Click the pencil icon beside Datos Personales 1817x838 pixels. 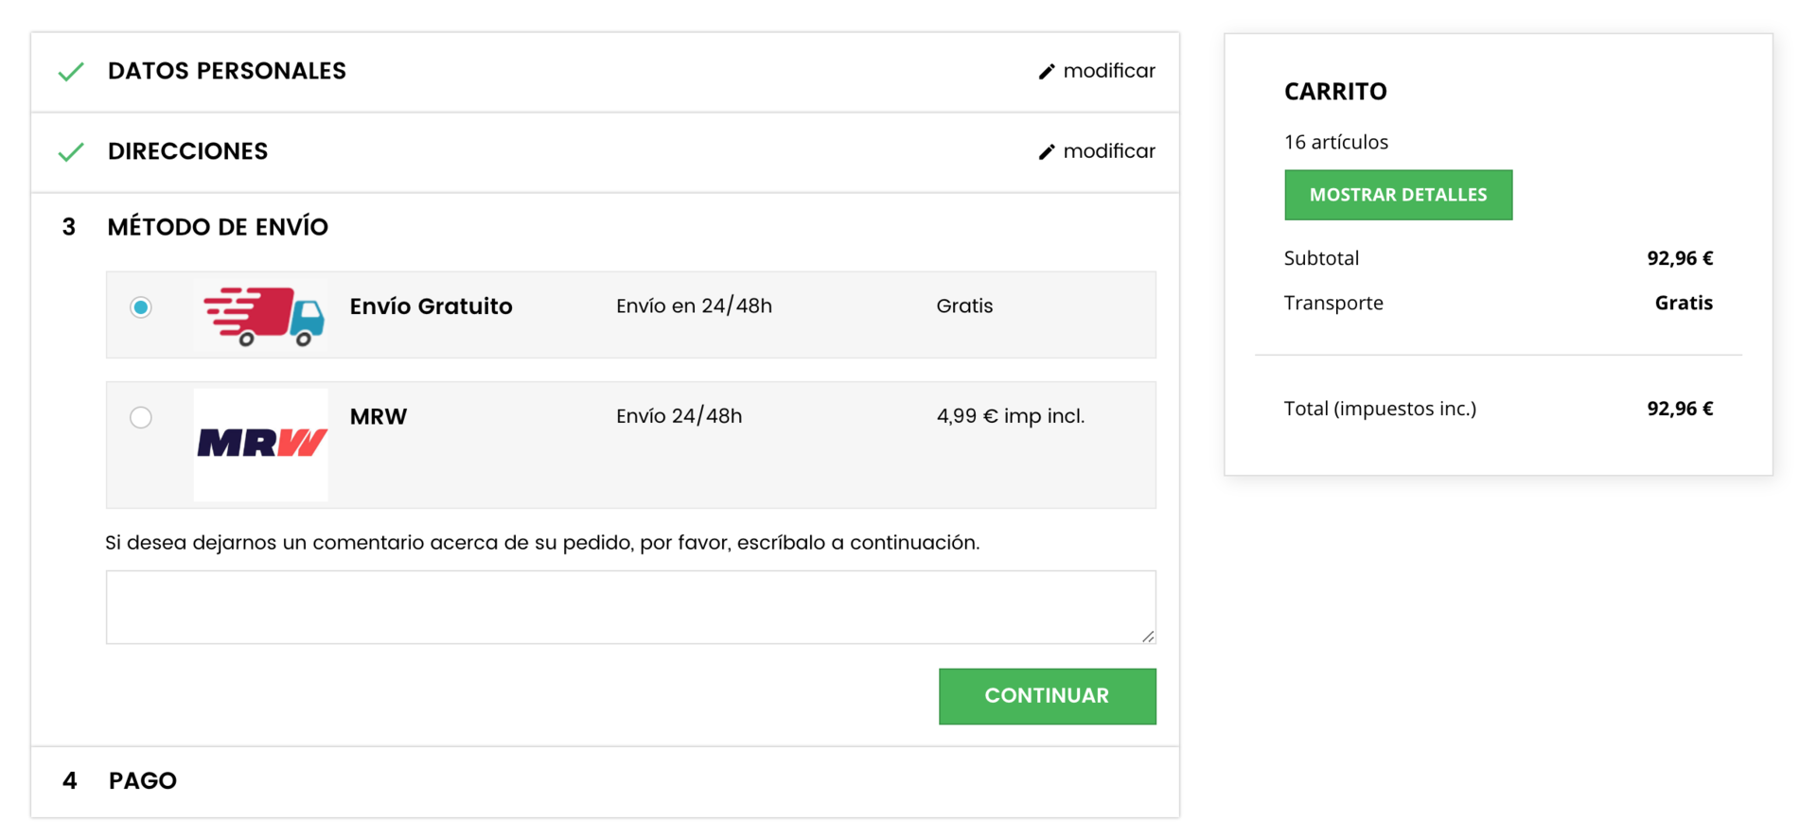tap(1046, 72)
